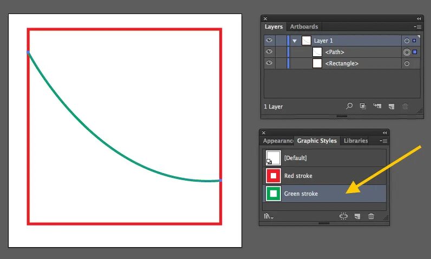431x259 pixels.
Task: Toggle visibility of the <Rectangle> object
Action: (x=269, y=63)
